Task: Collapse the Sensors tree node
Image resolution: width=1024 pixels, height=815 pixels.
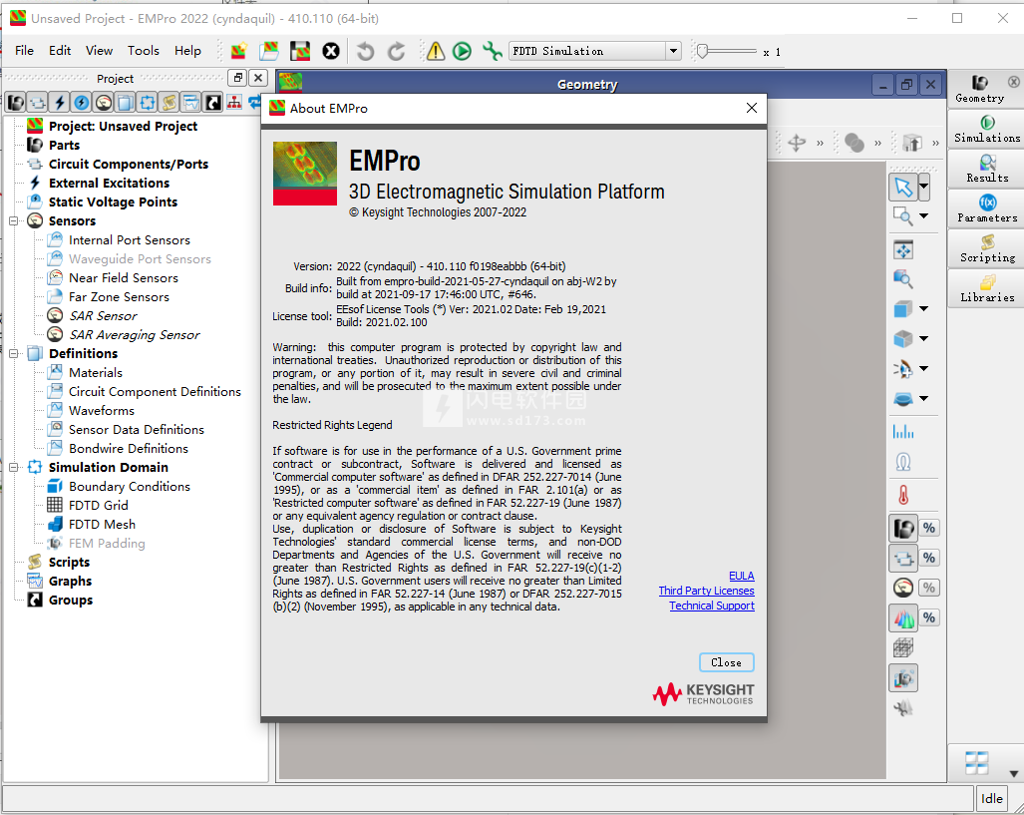Action: pyautogui.click(x=14, y=220)
